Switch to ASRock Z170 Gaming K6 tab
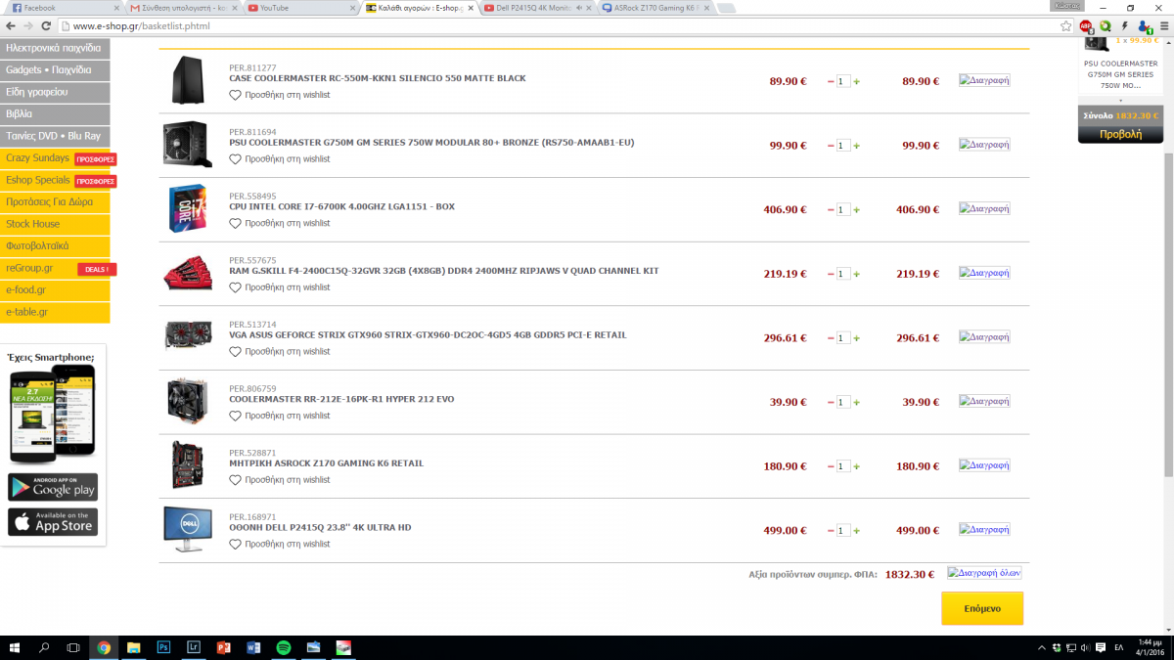The image size is (1174, 660). pyautogui.click(x=654, y=8)
